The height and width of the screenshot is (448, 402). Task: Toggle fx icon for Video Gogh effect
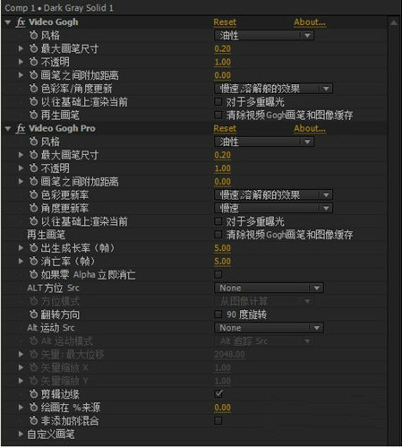point(21,22)
